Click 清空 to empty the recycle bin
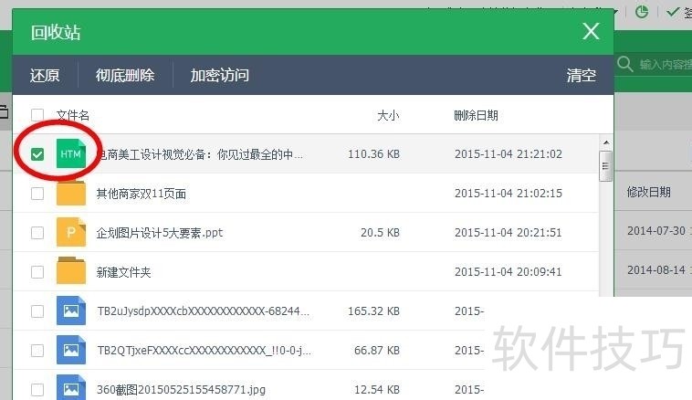Viewport: 692px width, 400px height. (x=581, y=75)
